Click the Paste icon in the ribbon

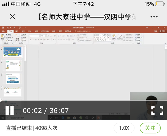coord(3,37)
